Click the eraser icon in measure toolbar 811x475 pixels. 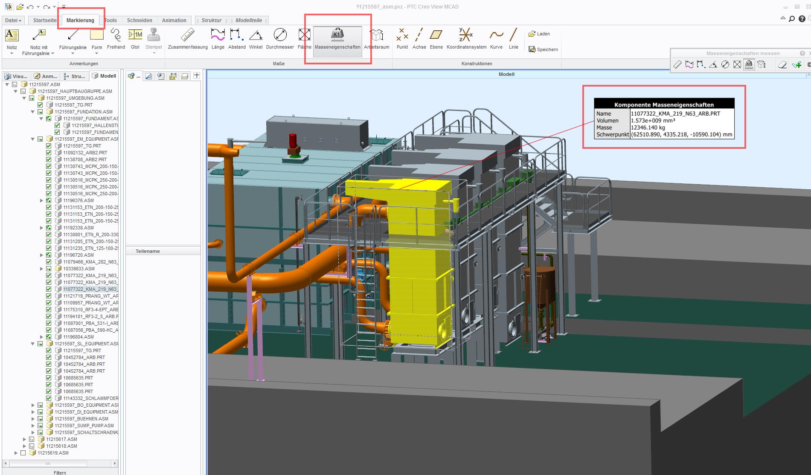[782, 65]
